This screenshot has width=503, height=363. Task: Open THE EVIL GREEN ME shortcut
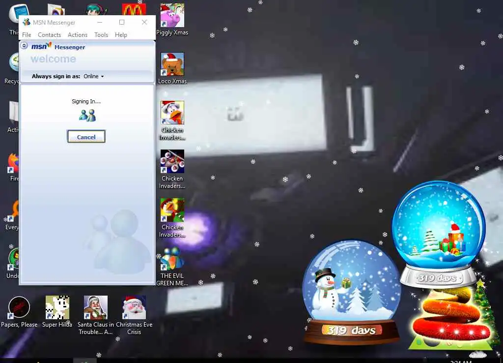pos(172,267)
